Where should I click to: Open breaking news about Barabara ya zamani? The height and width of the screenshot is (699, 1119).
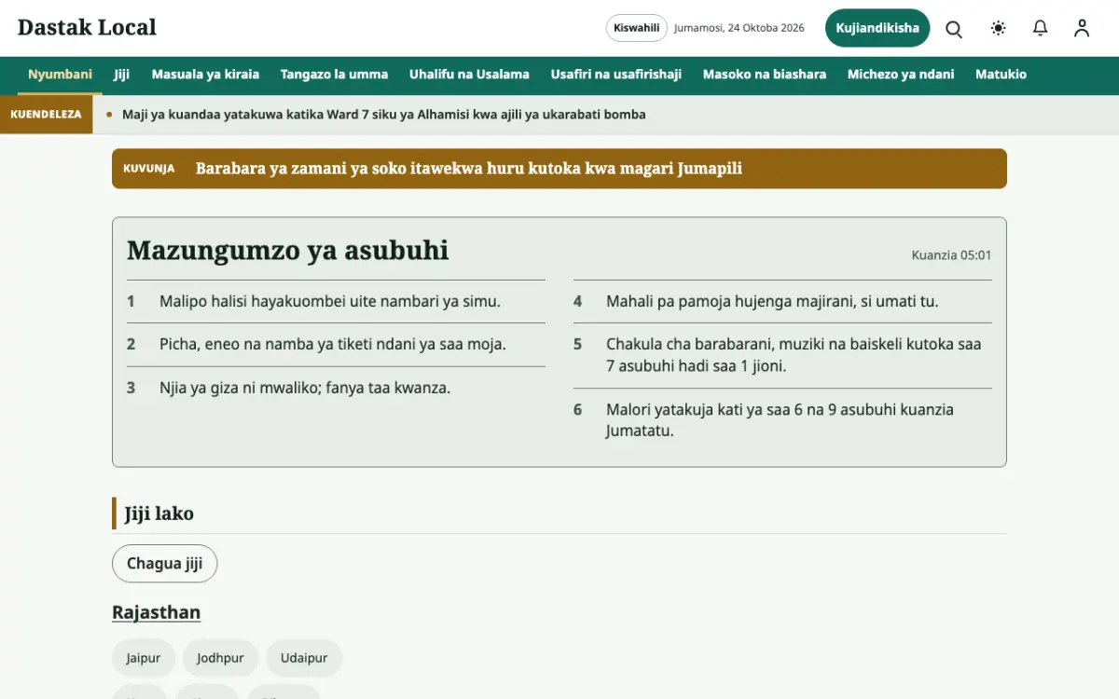469,169
